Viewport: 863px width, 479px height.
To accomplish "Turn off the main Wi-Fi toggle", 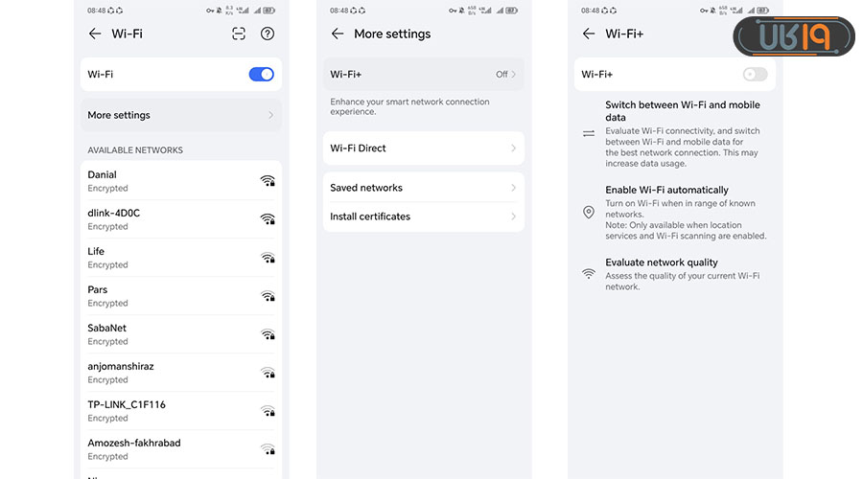I will point(261,74).
